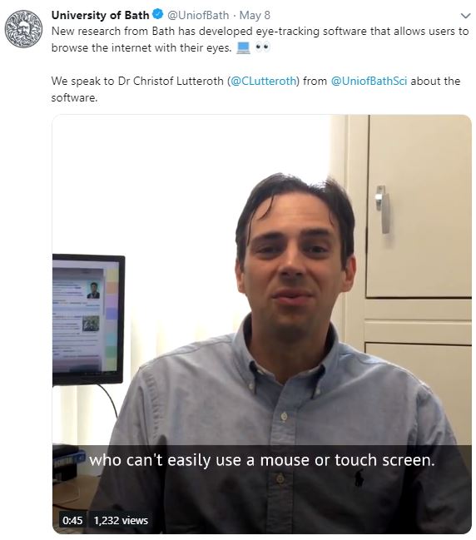Click the laptop emoji in the tweet
The height and width of the screenshot is (540, 476).
243,48
